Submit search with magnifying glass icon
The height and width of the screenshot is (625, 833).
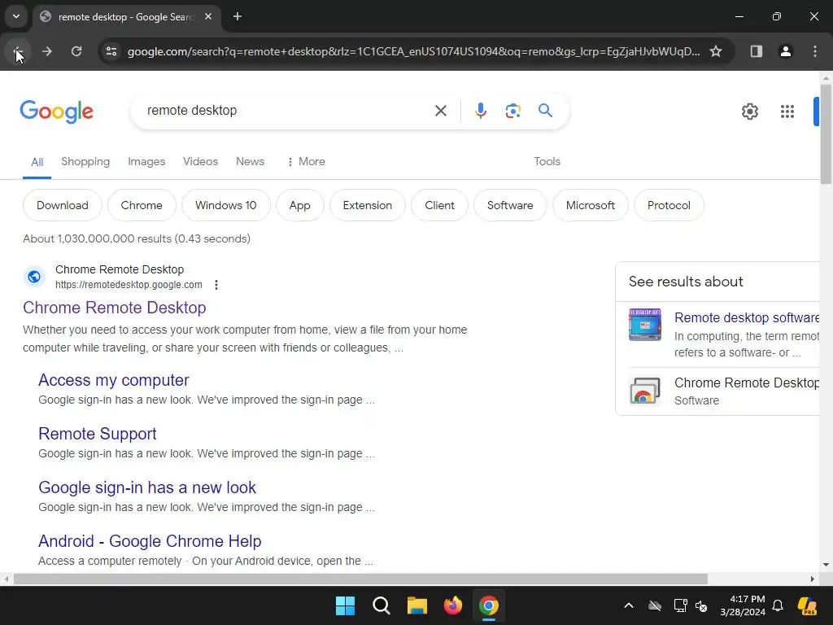click(545, 111)
